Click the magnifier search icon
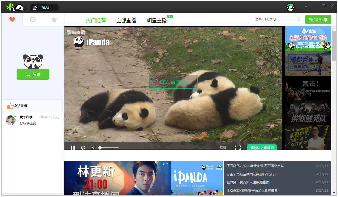This screenshot has height=197, width=338. coord(299,20)
